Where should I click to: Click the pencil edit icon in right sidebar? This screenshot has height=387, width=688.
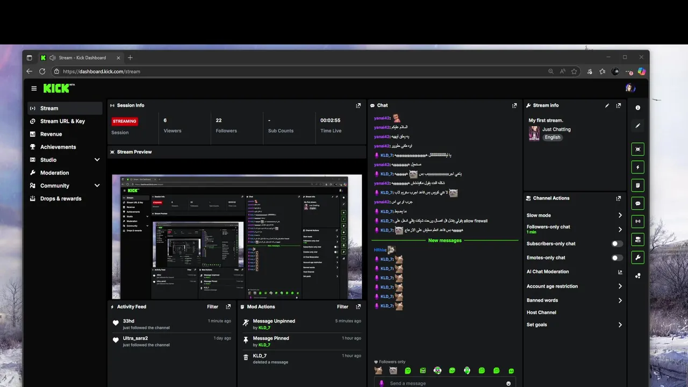coord(638,126)
